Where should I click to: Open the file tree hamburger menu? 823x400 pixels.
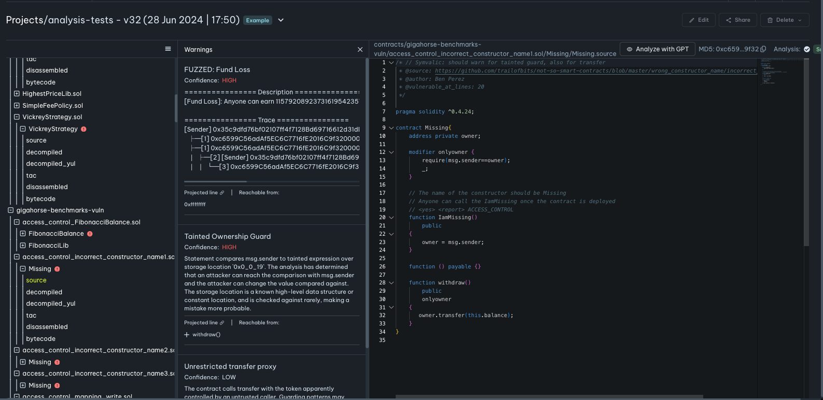[x=168, y=49]
